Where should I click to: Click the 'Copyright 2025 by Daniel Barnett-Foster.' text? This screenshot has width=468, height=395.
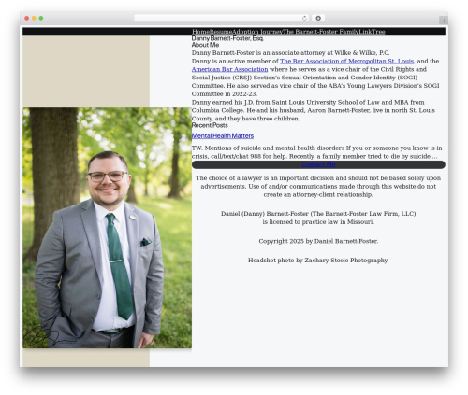[318, 241]
